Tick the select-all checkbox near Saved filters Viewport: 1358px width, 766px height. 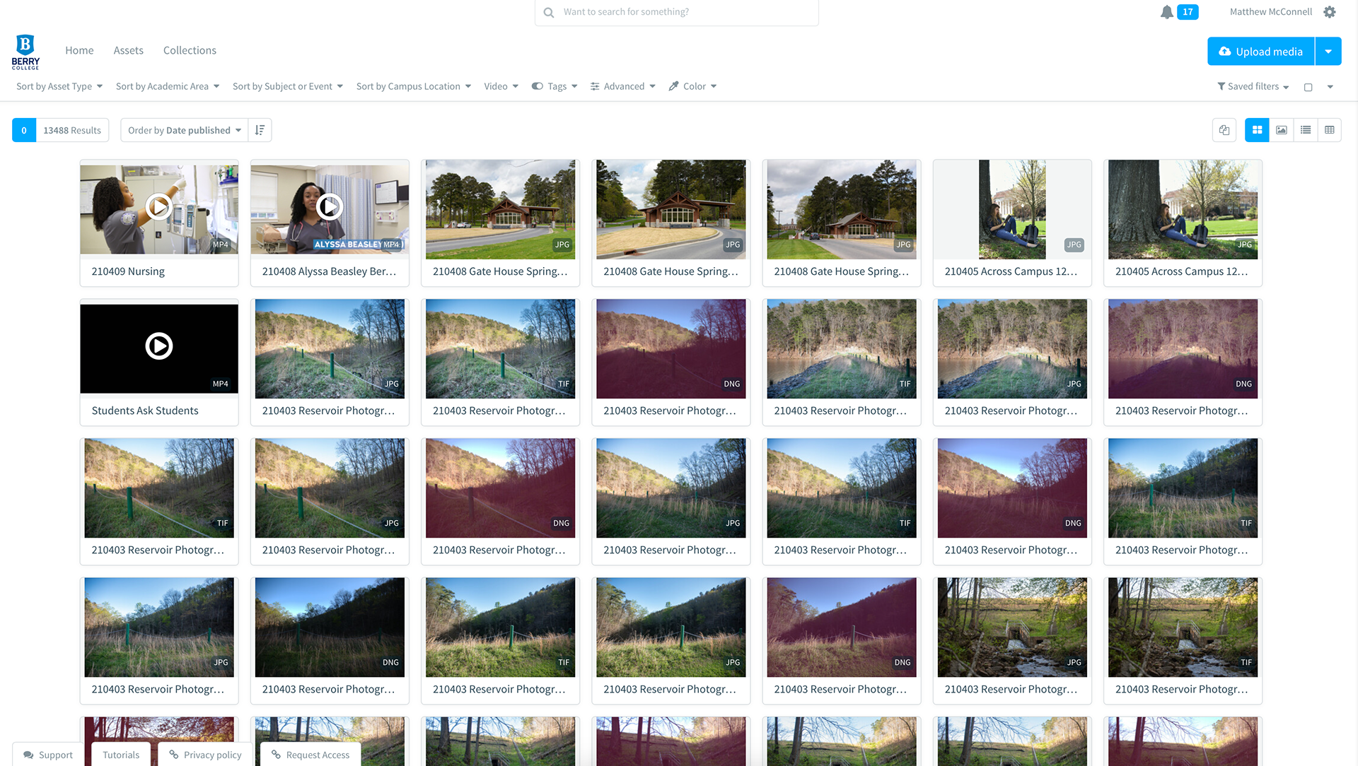[1308, 87]
